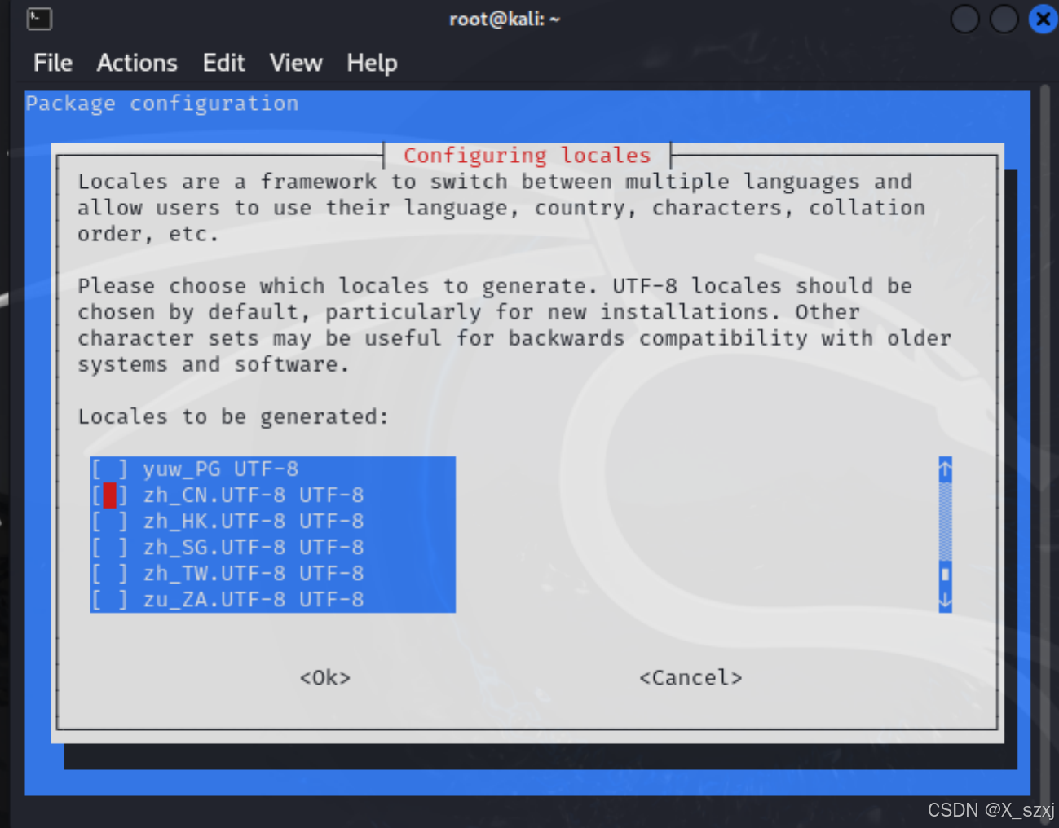The width and height of the screenshot is (1059, 828).
Task: Open the File menu
Action: click(x=53, y=63)
